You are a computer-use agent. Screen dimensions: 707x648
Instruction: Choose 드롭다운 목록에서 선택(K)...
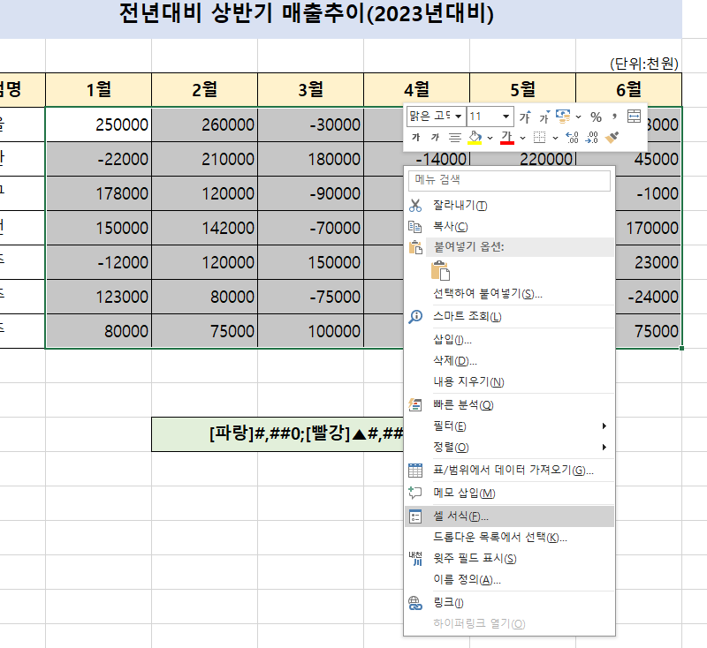coord(510,538)
